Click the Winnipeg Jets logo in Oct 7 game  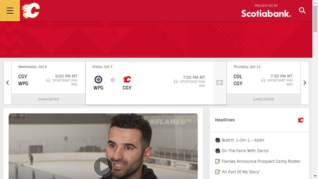(x=98, y=80)
